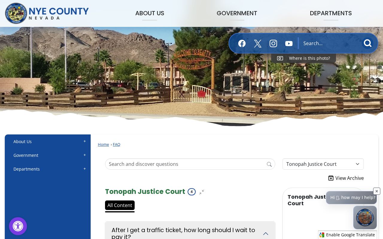This screenshot has height=239, width=383.
Task: Expand the About Us sidebar item
Action: [x=85, y=141]
